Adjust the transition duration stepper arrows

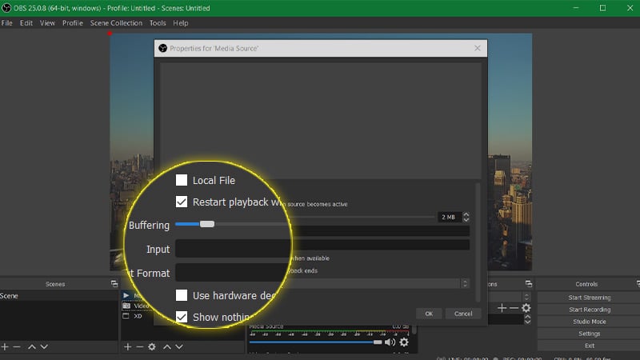click(x=528, y=318)
